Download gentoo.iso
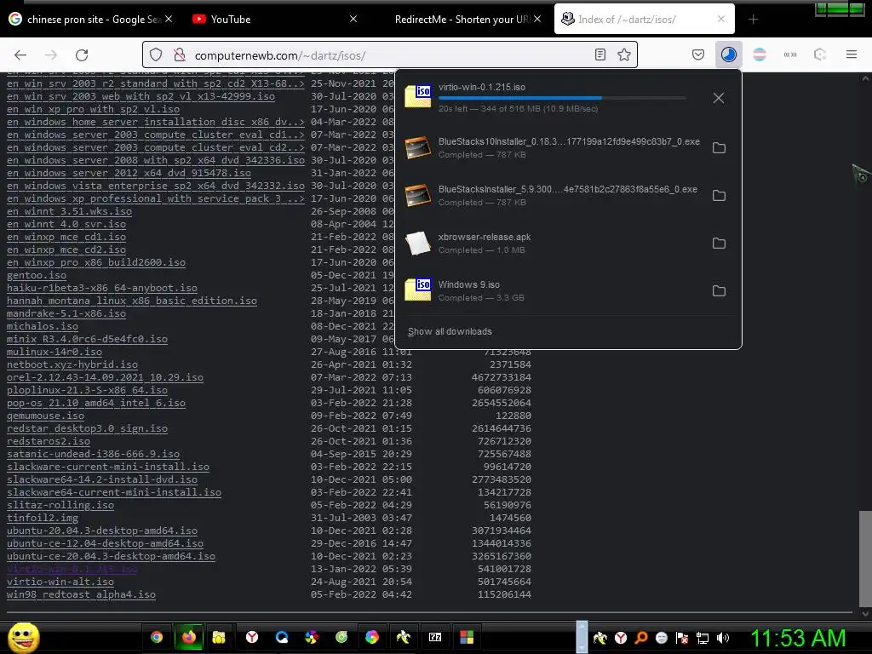The height and width of the screenshot is (654, 872). tap(36, 275)
